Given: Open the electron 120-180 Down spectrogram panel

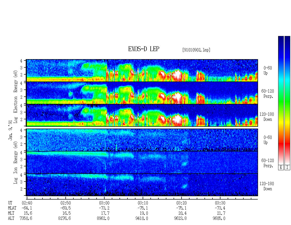Looking at the screenshot, I should tap(142, 115).
